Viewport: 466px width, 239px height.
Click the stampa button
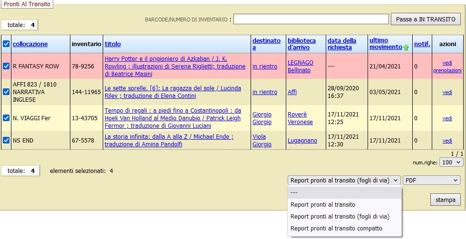445,200
